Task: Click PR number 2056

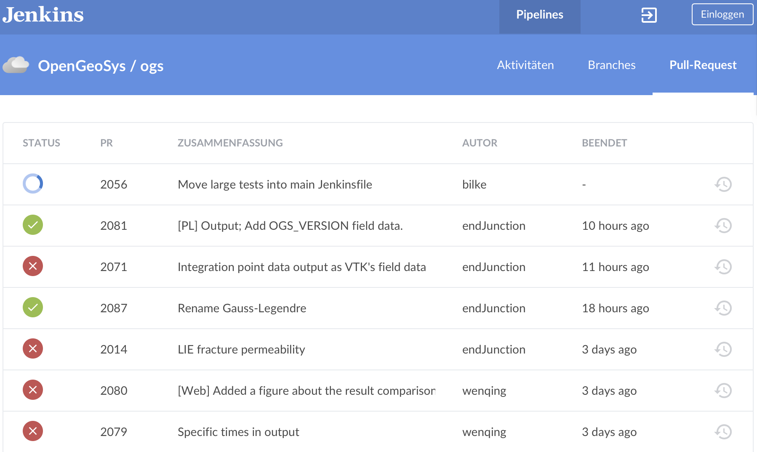Action: tap(114, 184)
